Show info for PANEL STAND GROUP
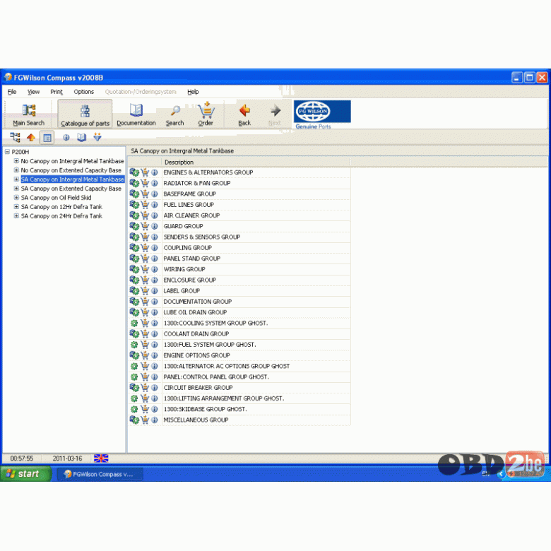Viewport: 551px width, 551px height. coord(155,259)
